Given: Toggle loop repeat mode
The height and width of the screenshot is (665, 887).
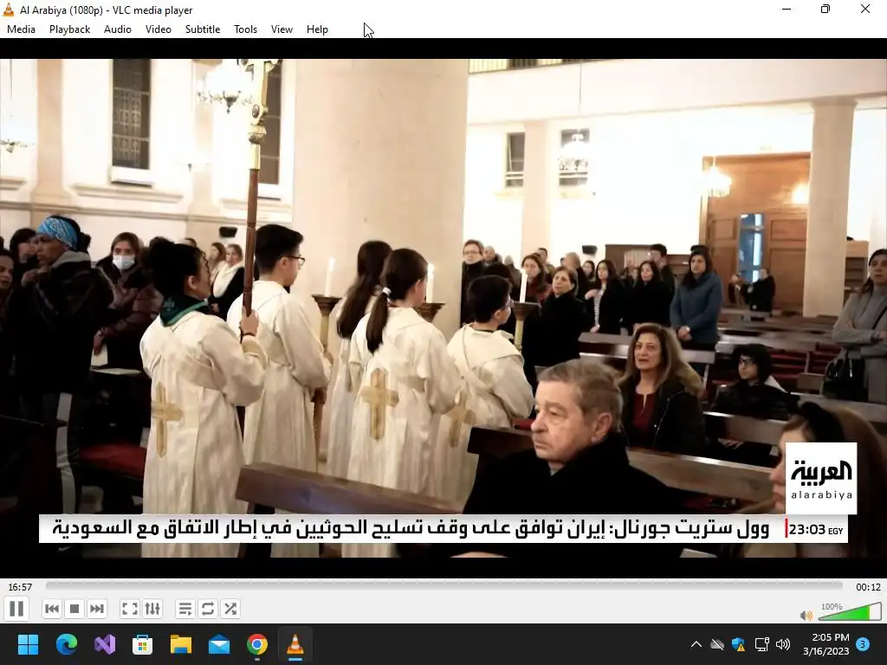Looking at the screenshot, I should (208, 609).
